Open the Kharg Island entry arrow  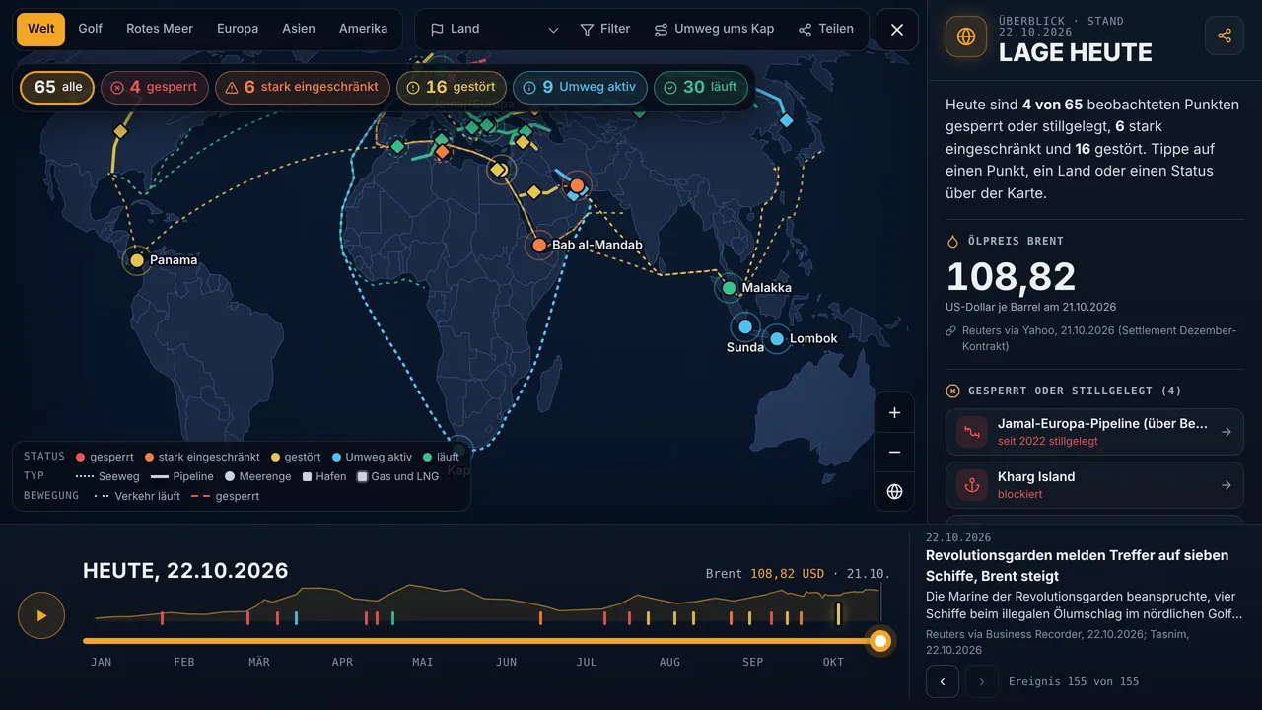(1227, 485)
